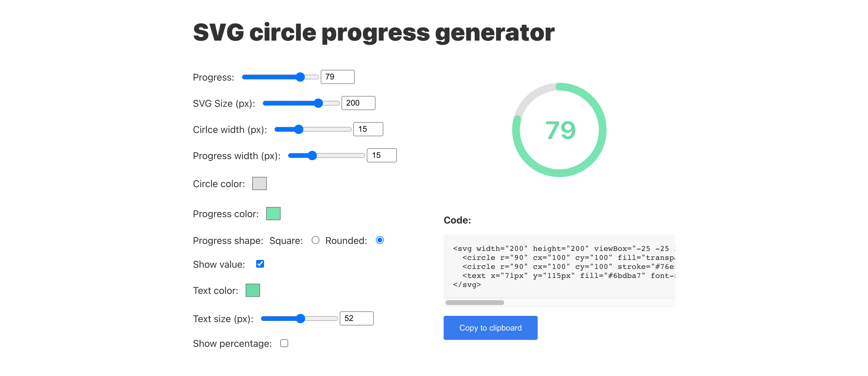Screen dimensions: 868x376
Task: Select the Square progress shape radio button
Action: (x=315, y=240)
